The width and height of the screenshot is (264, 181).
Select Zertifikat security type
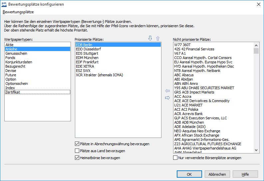13,92
